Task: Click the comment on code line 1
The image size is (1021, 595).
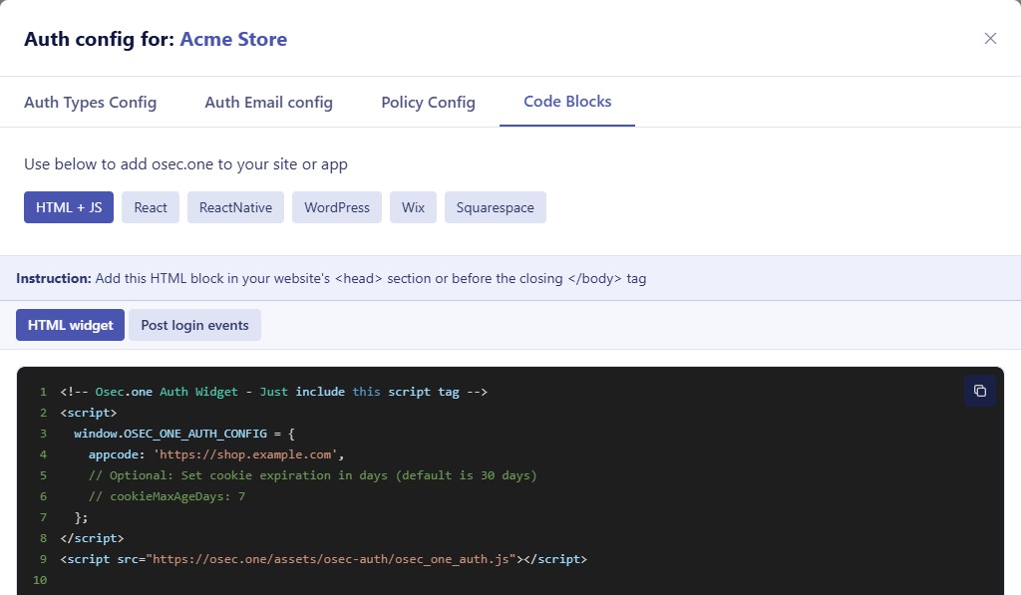Action: point(273,392)
